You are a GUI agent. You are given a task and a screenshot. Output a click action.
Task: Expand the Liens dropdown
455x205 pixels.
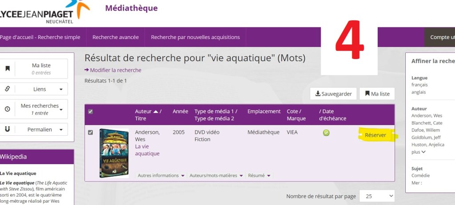pos(60,89)
